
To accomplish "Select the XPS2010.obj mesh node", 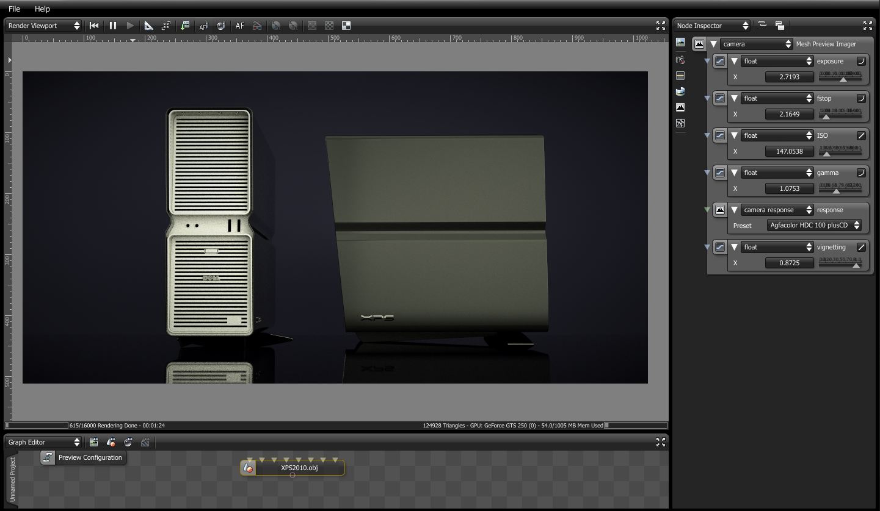I will (293, 468).
